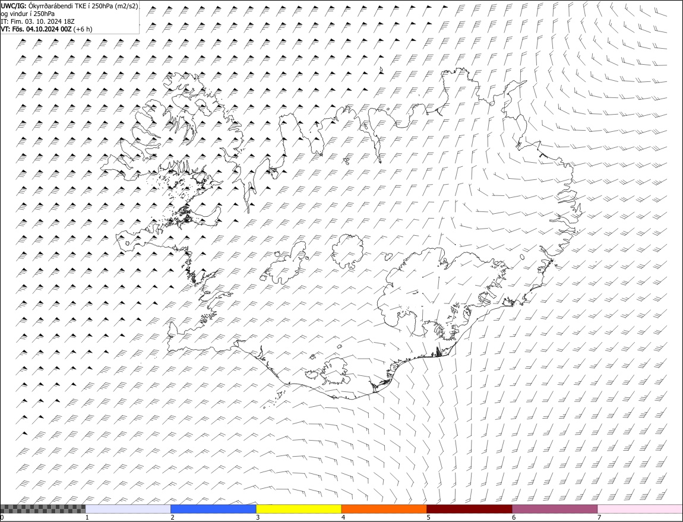Click the pale lavender 1-2 legend swatch
Screen dimensions: 683x522
[x=128, y=509]
